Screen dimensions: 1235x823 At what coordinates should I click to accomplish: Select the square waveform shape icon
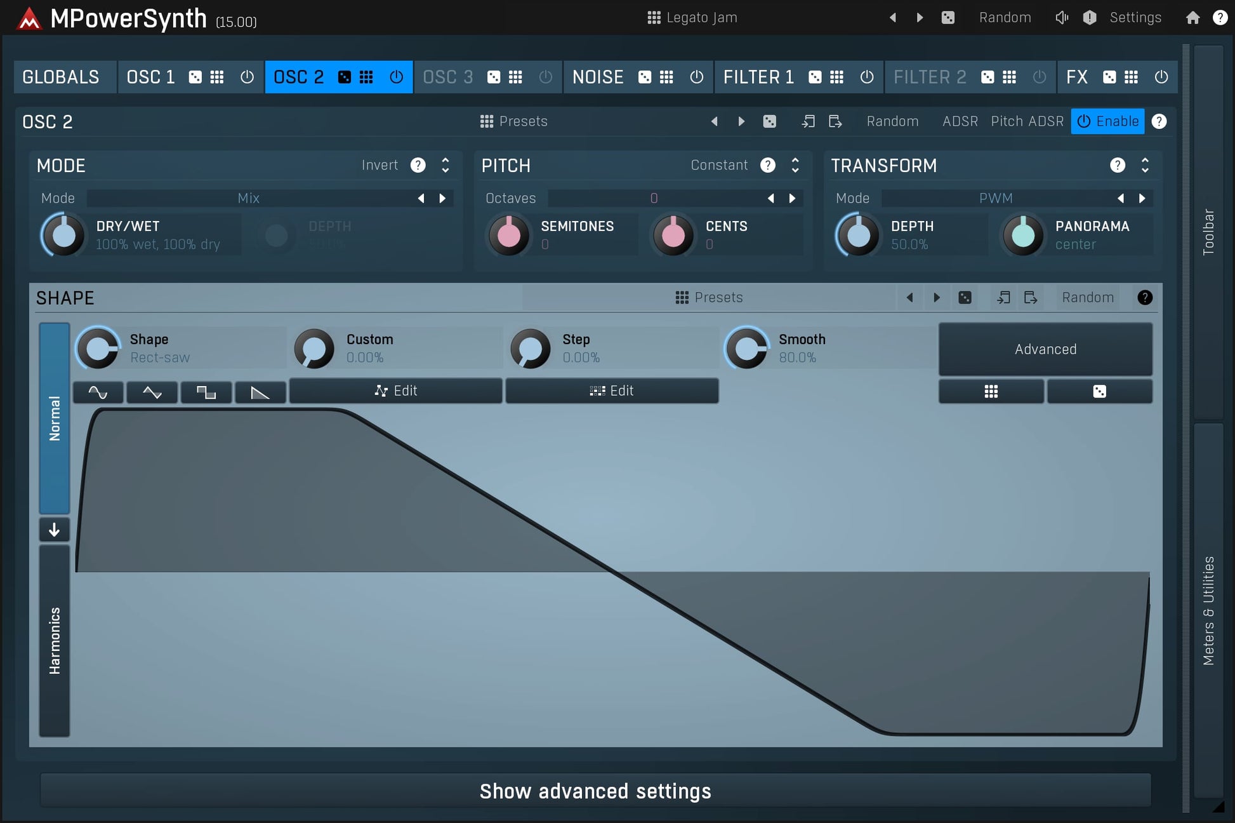[x=206, y=392]
